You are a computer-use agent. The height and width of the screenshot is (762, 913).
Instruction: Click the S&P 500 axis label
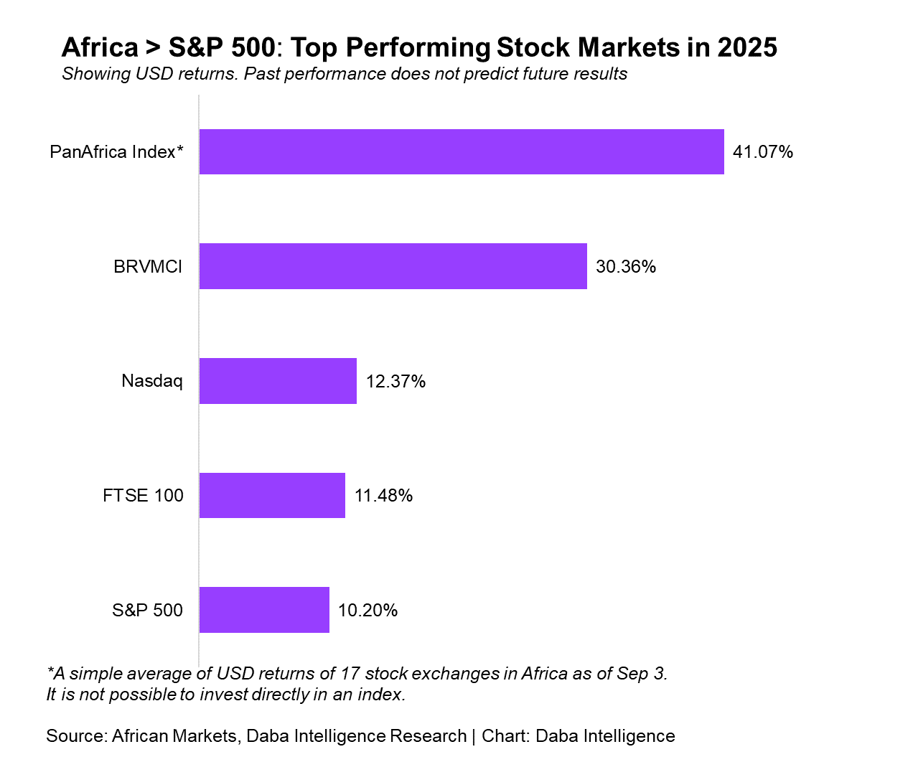click(x=147, y=611)
